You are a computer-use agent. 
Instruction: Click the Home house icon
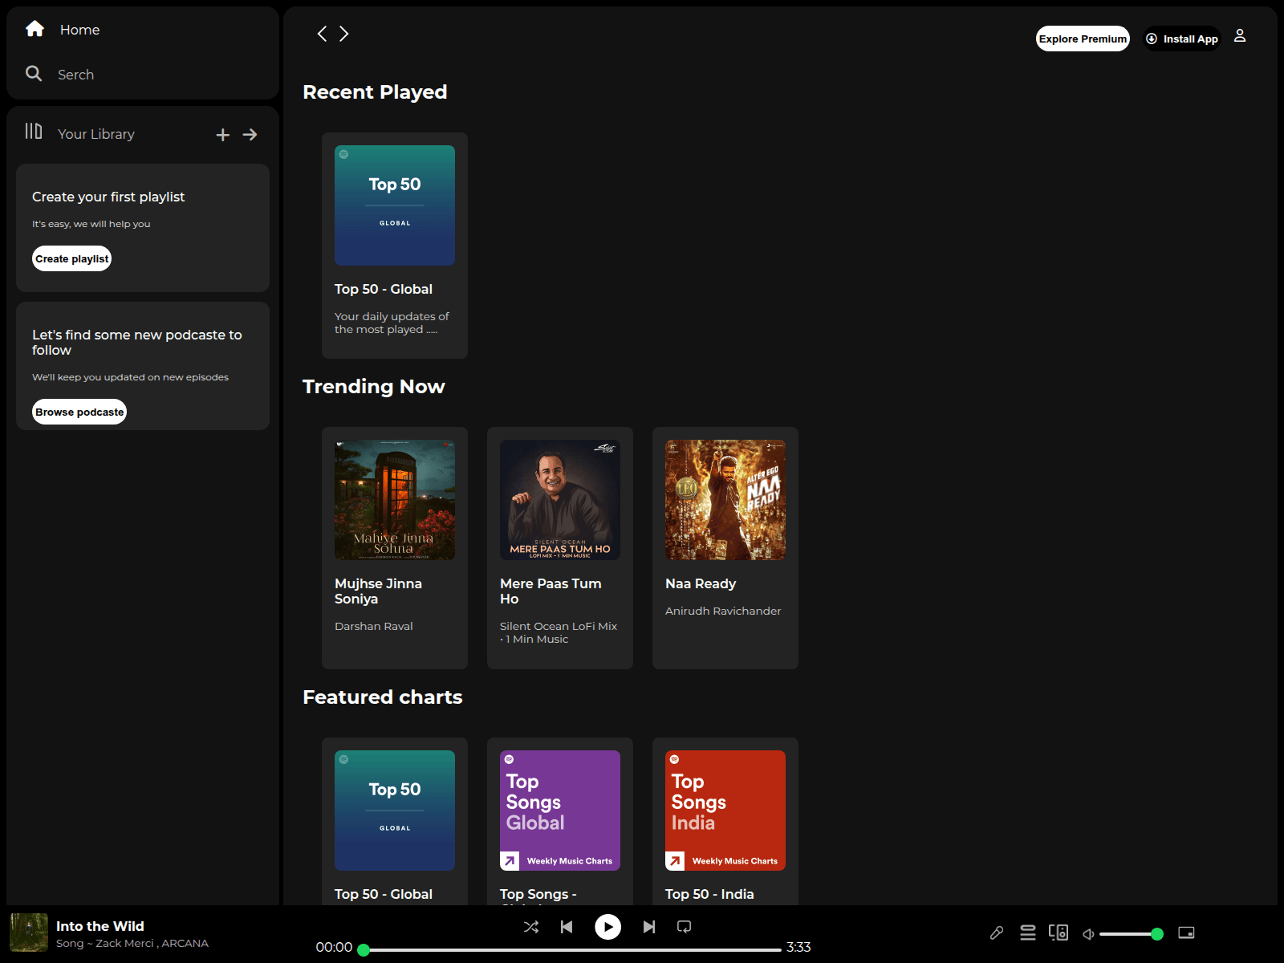click(x=35, y=29)
